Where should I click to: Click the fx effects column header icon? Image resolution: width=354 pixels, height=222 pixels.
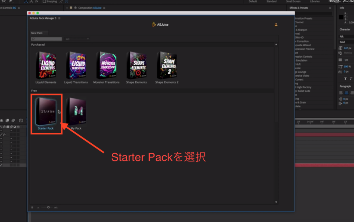point(4,127)
